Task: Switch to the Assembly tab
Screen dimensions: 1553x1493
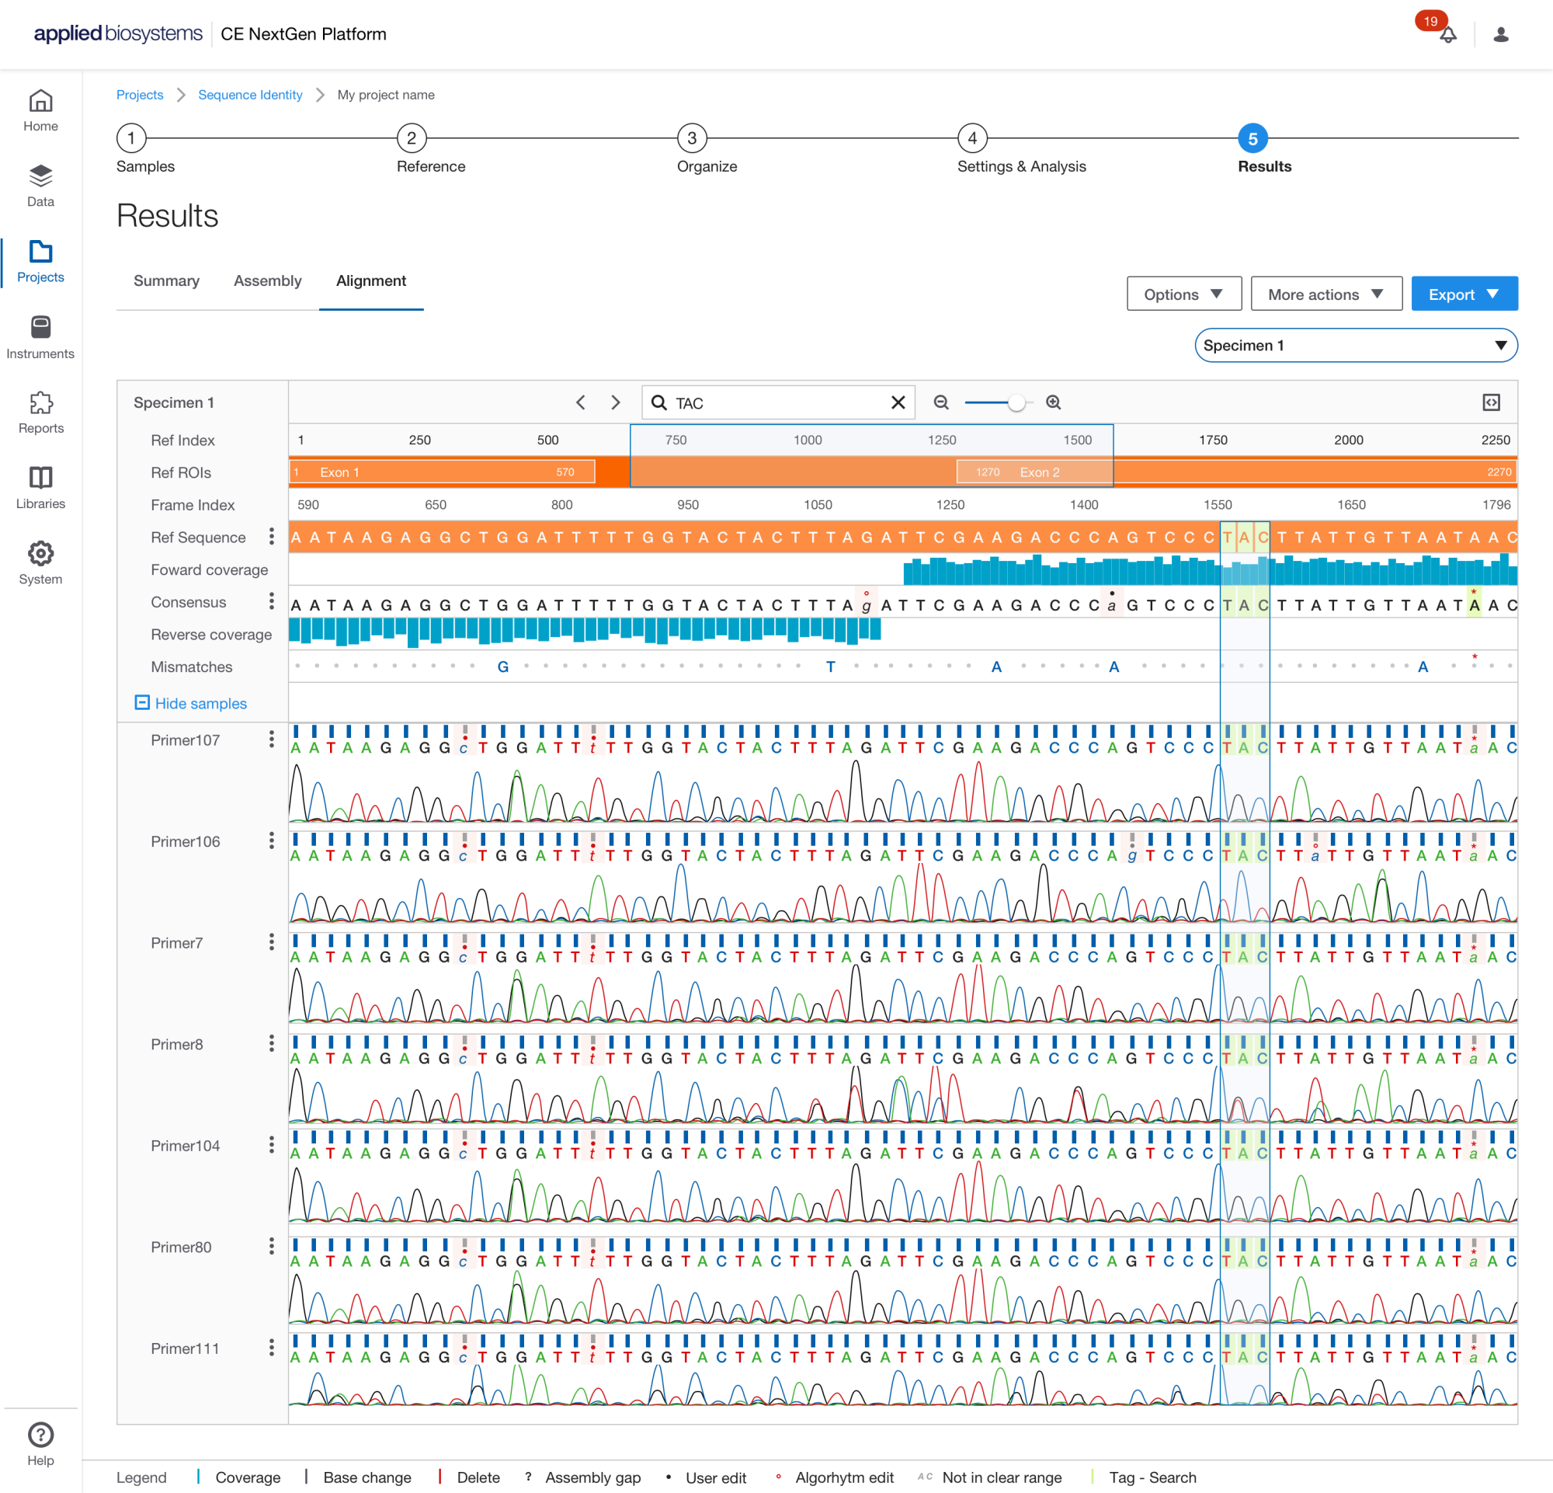Action: [x=267, y=280]
